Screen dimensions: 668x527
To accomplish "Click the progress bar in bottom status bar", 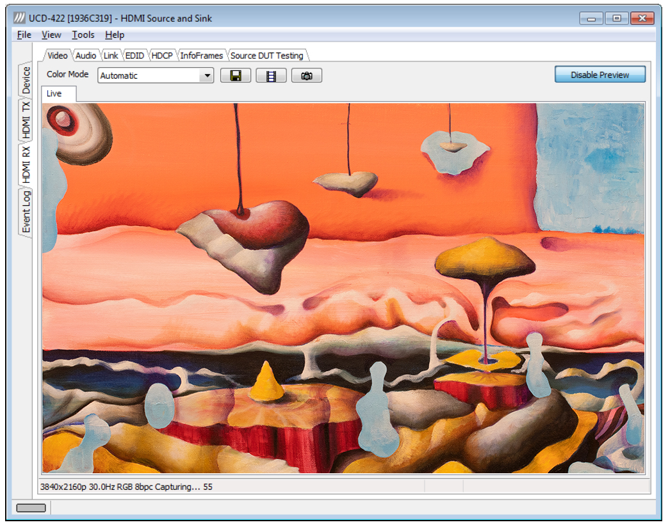I will pos(31,508).
